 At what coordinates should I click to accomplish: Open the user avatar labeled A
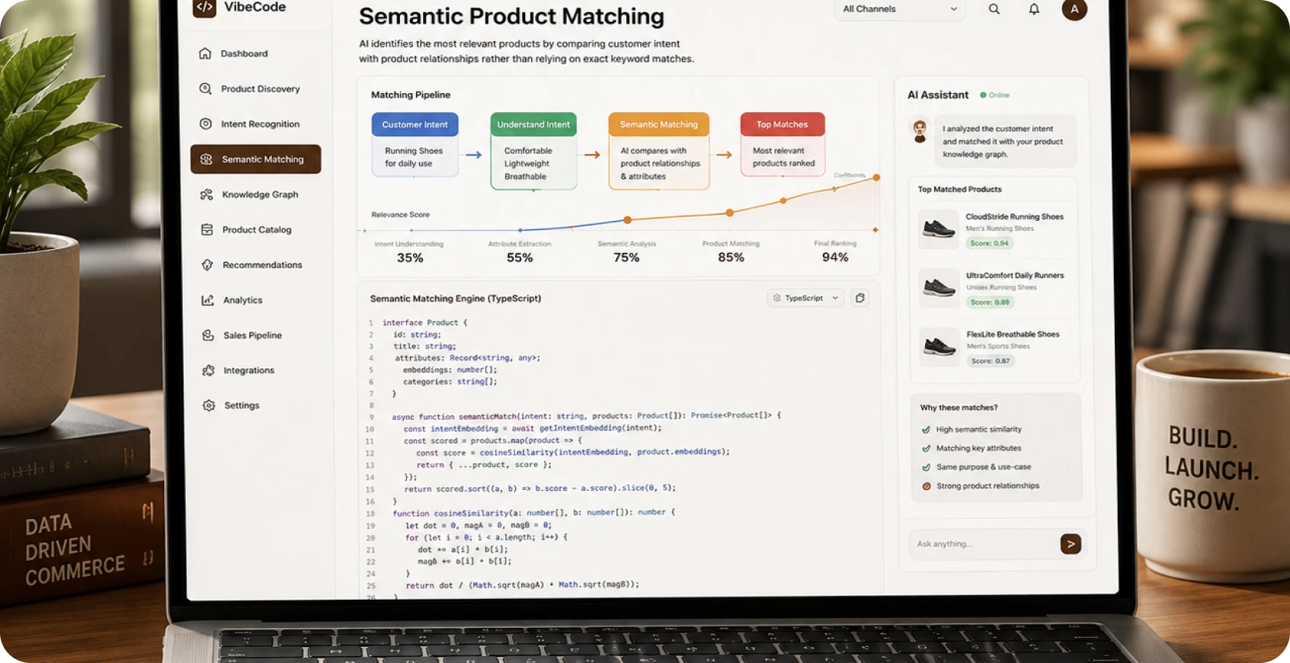coord(1074,9)
